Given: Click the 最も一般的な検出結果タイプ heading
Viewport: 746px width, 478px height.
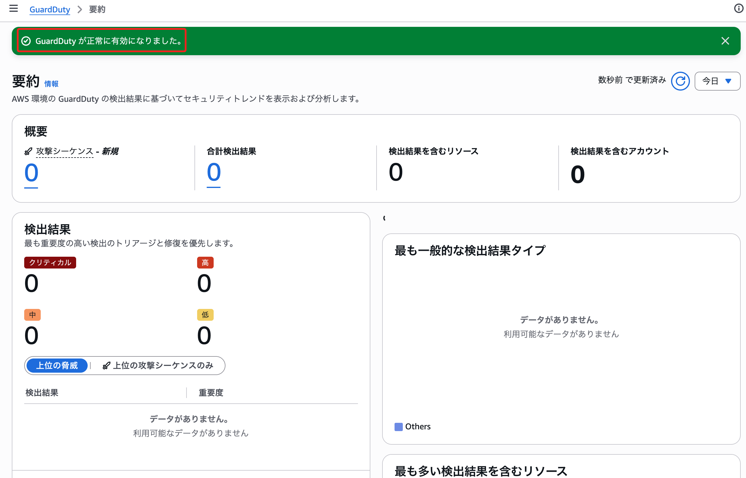Looking at the screenshot, I should coord(470,251).
